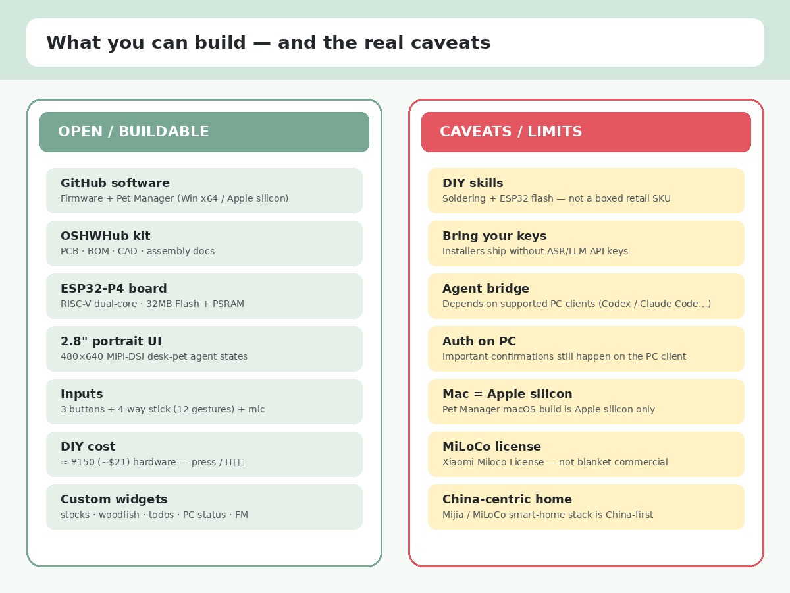
Task: Click 'Firmware + Pet Manager' description text
Action: 174,198
